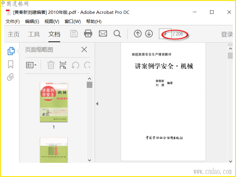236x177 pixels.
Task: Minimize the Acrobat window
Action: [195, 12]
